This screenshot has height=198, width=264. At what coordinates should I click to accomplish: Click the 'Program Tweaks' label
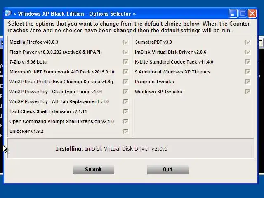click(154, 82)
